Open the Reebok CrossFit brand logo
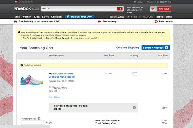Screen dimensions: 193x128 click(164, 17)
